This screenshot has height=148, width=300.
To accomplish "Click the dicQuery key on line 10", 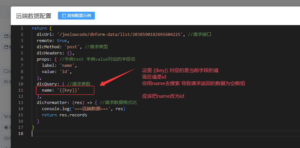I will 48,84.
